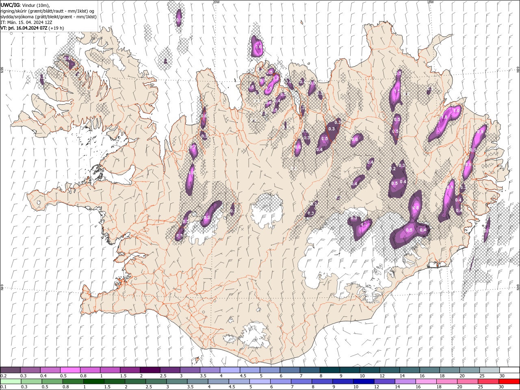520x390 pixels.
Task: Click the upper legend '4.5' value label
Action: pyautogui.click(x=243, y=376)
